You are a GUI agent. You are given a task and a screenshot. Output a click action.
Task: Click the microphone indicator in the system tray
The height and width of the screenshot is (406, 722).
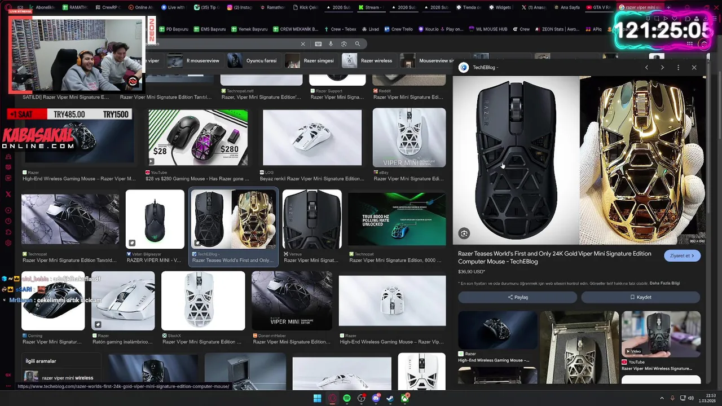[672, 398]
